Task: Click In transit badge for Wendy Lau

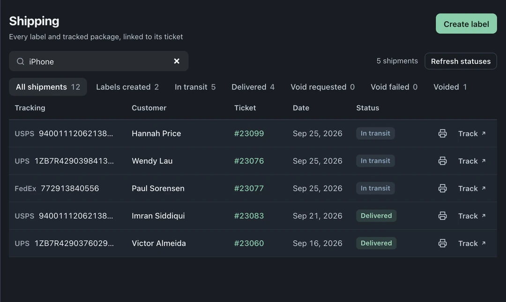Action: [375, 161]
